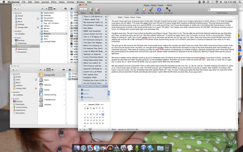Toggle Quick Look eye in lower Finder window
This screenshot has width=243, height=152.
[63, 70]
